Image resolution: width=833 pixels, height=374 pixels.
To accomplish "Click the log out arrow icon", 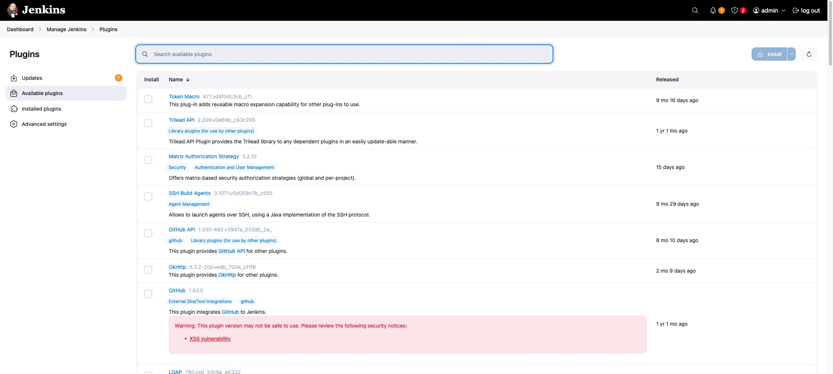I will (x=796, y=10).
